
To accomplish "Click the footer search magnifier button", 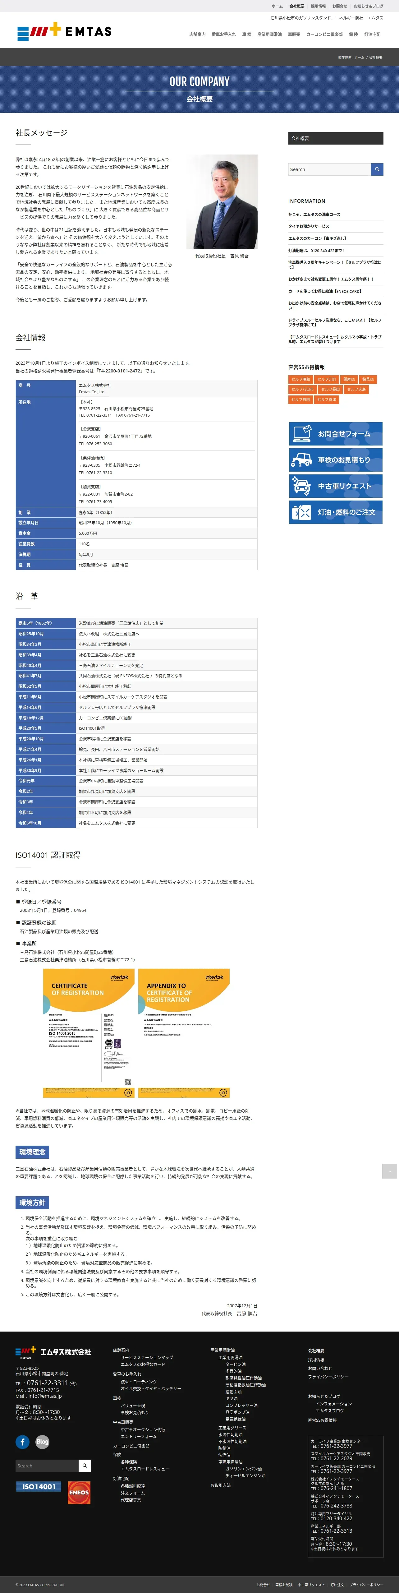I will tap(85, 1466).
